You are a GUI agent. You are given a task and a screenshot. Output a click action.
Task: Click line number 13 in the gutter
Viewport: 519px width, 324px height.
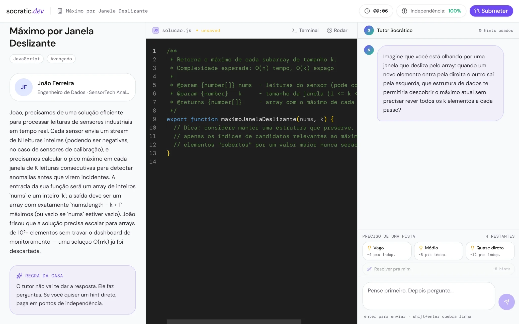[153, 153]
